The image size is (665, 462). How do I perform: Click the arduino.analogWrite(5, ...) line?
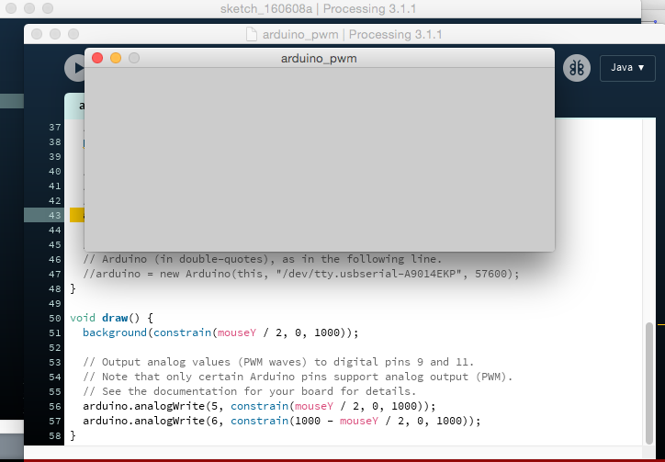(x=259, y=406)
